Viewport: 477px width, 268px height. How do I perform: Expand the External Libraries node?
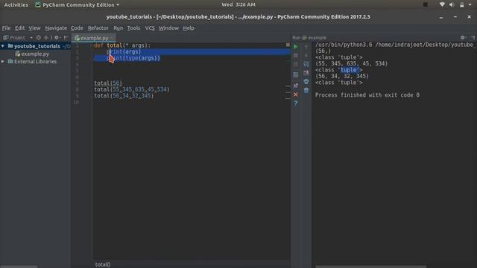[3, 61]
